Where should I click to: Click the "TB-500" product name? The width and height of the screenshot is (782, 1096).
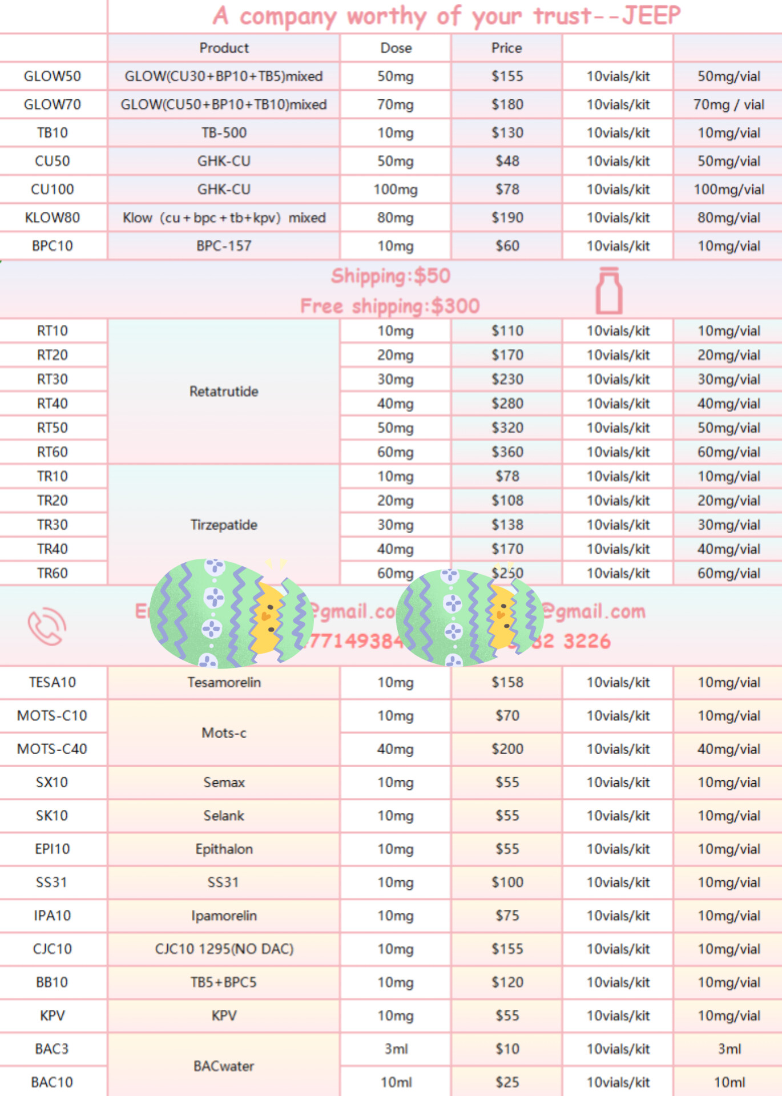(224, 133)
